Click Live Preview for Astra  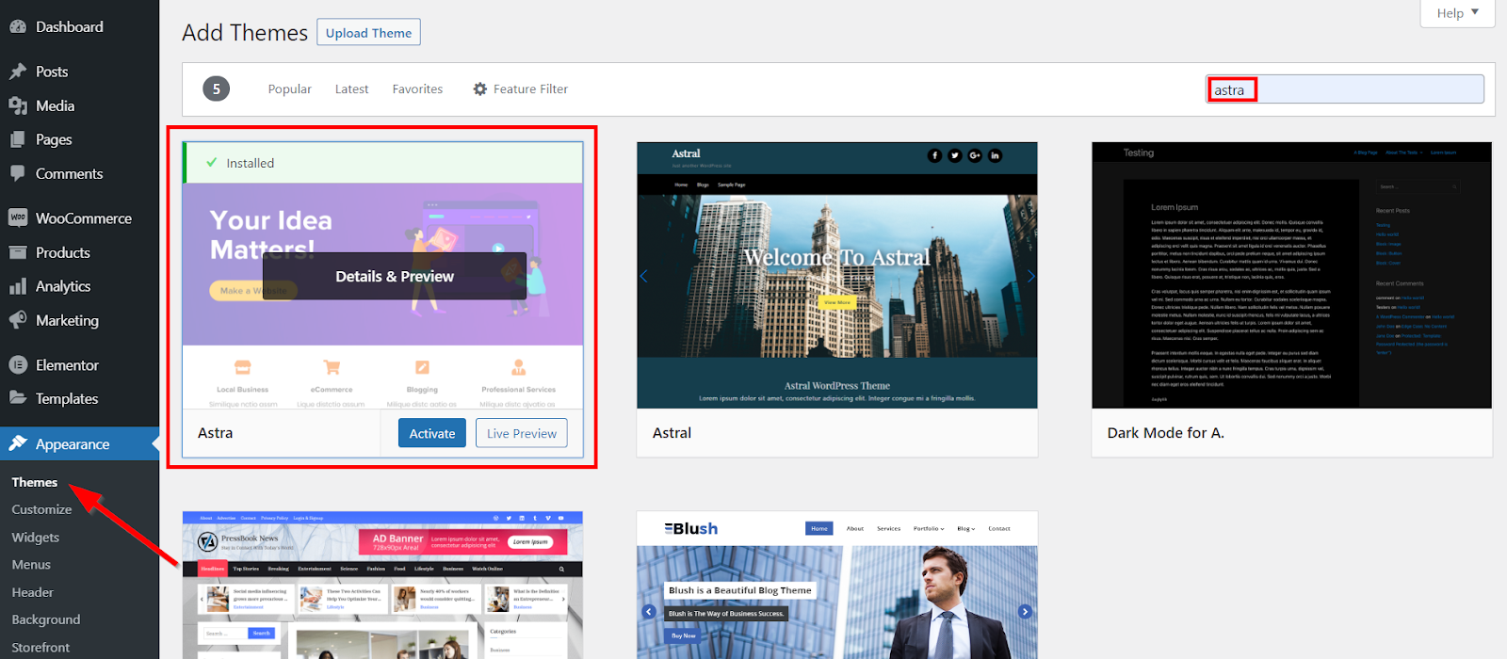tap(522, 433)
